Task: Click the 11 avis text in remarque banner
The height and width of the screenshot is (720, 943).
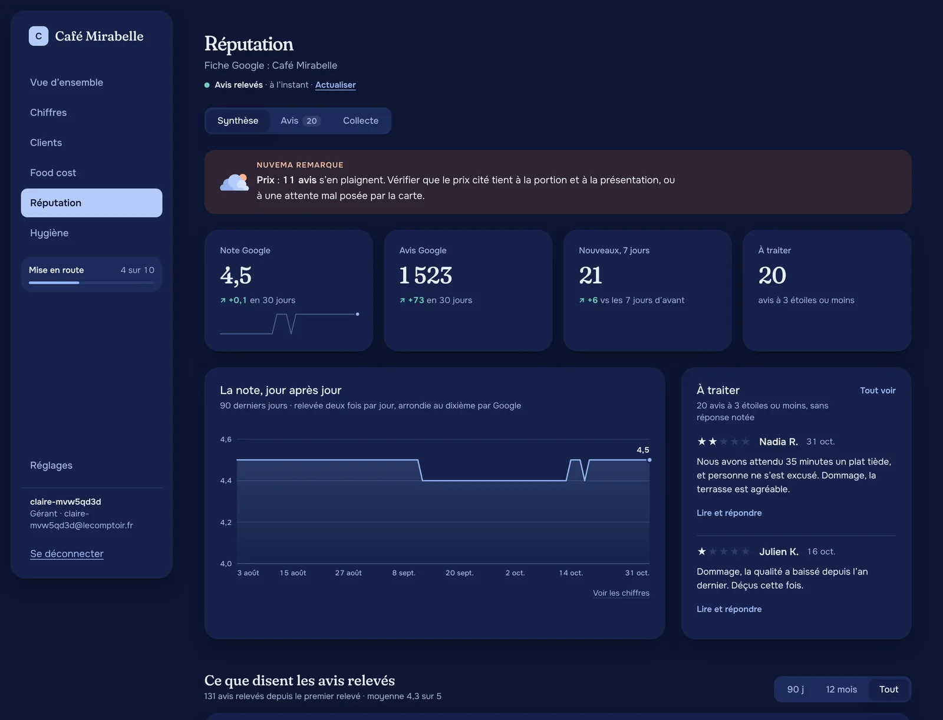Action: coord(299,180)
